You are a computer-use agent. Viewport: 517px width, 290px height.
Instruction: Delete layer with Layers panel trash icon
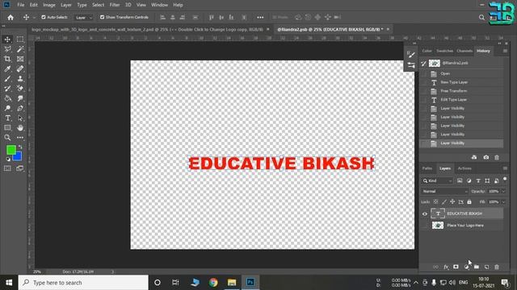coord(497,267)
